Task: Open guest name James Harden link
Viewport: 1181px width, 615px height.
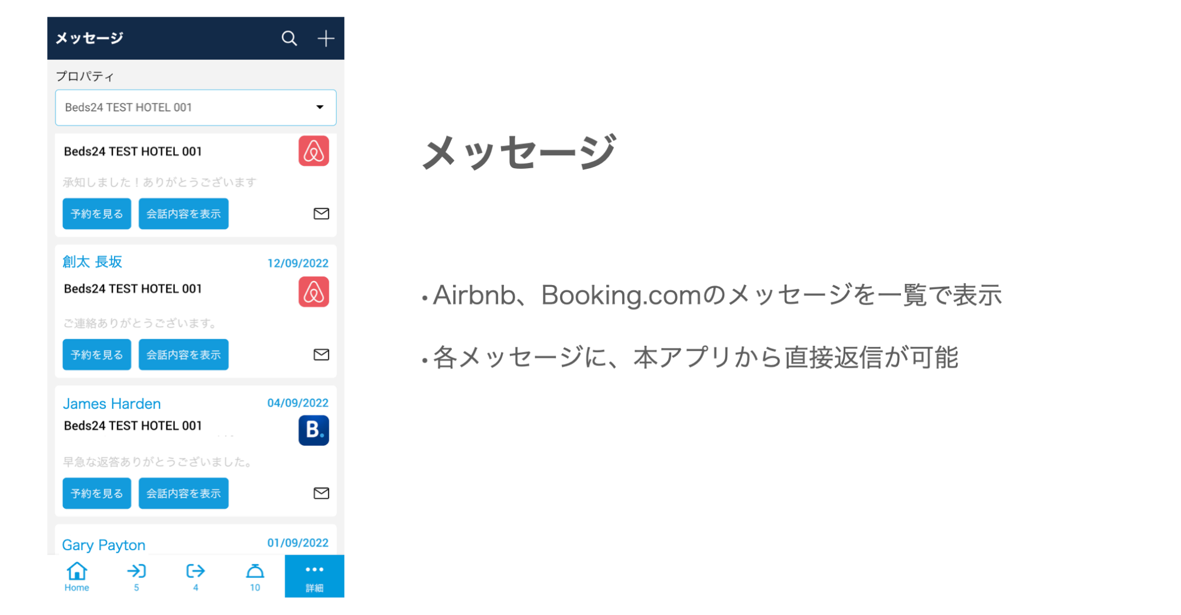Action: click(112, 404)
